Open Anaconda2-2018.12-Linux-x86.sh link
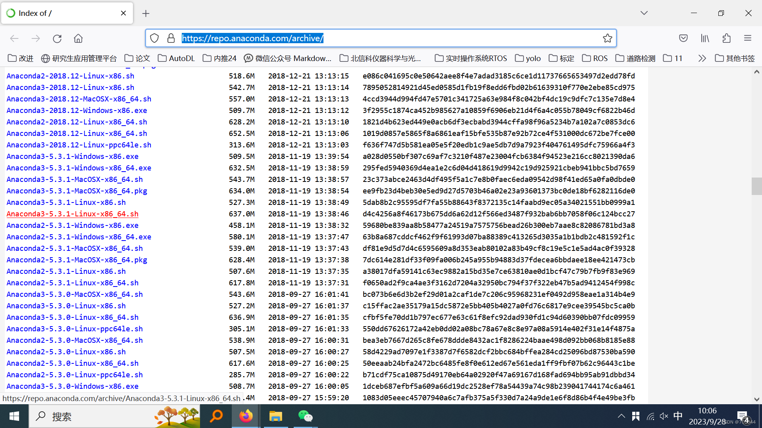The width and height of the screenshot is (762, 428). pos(70,76)
